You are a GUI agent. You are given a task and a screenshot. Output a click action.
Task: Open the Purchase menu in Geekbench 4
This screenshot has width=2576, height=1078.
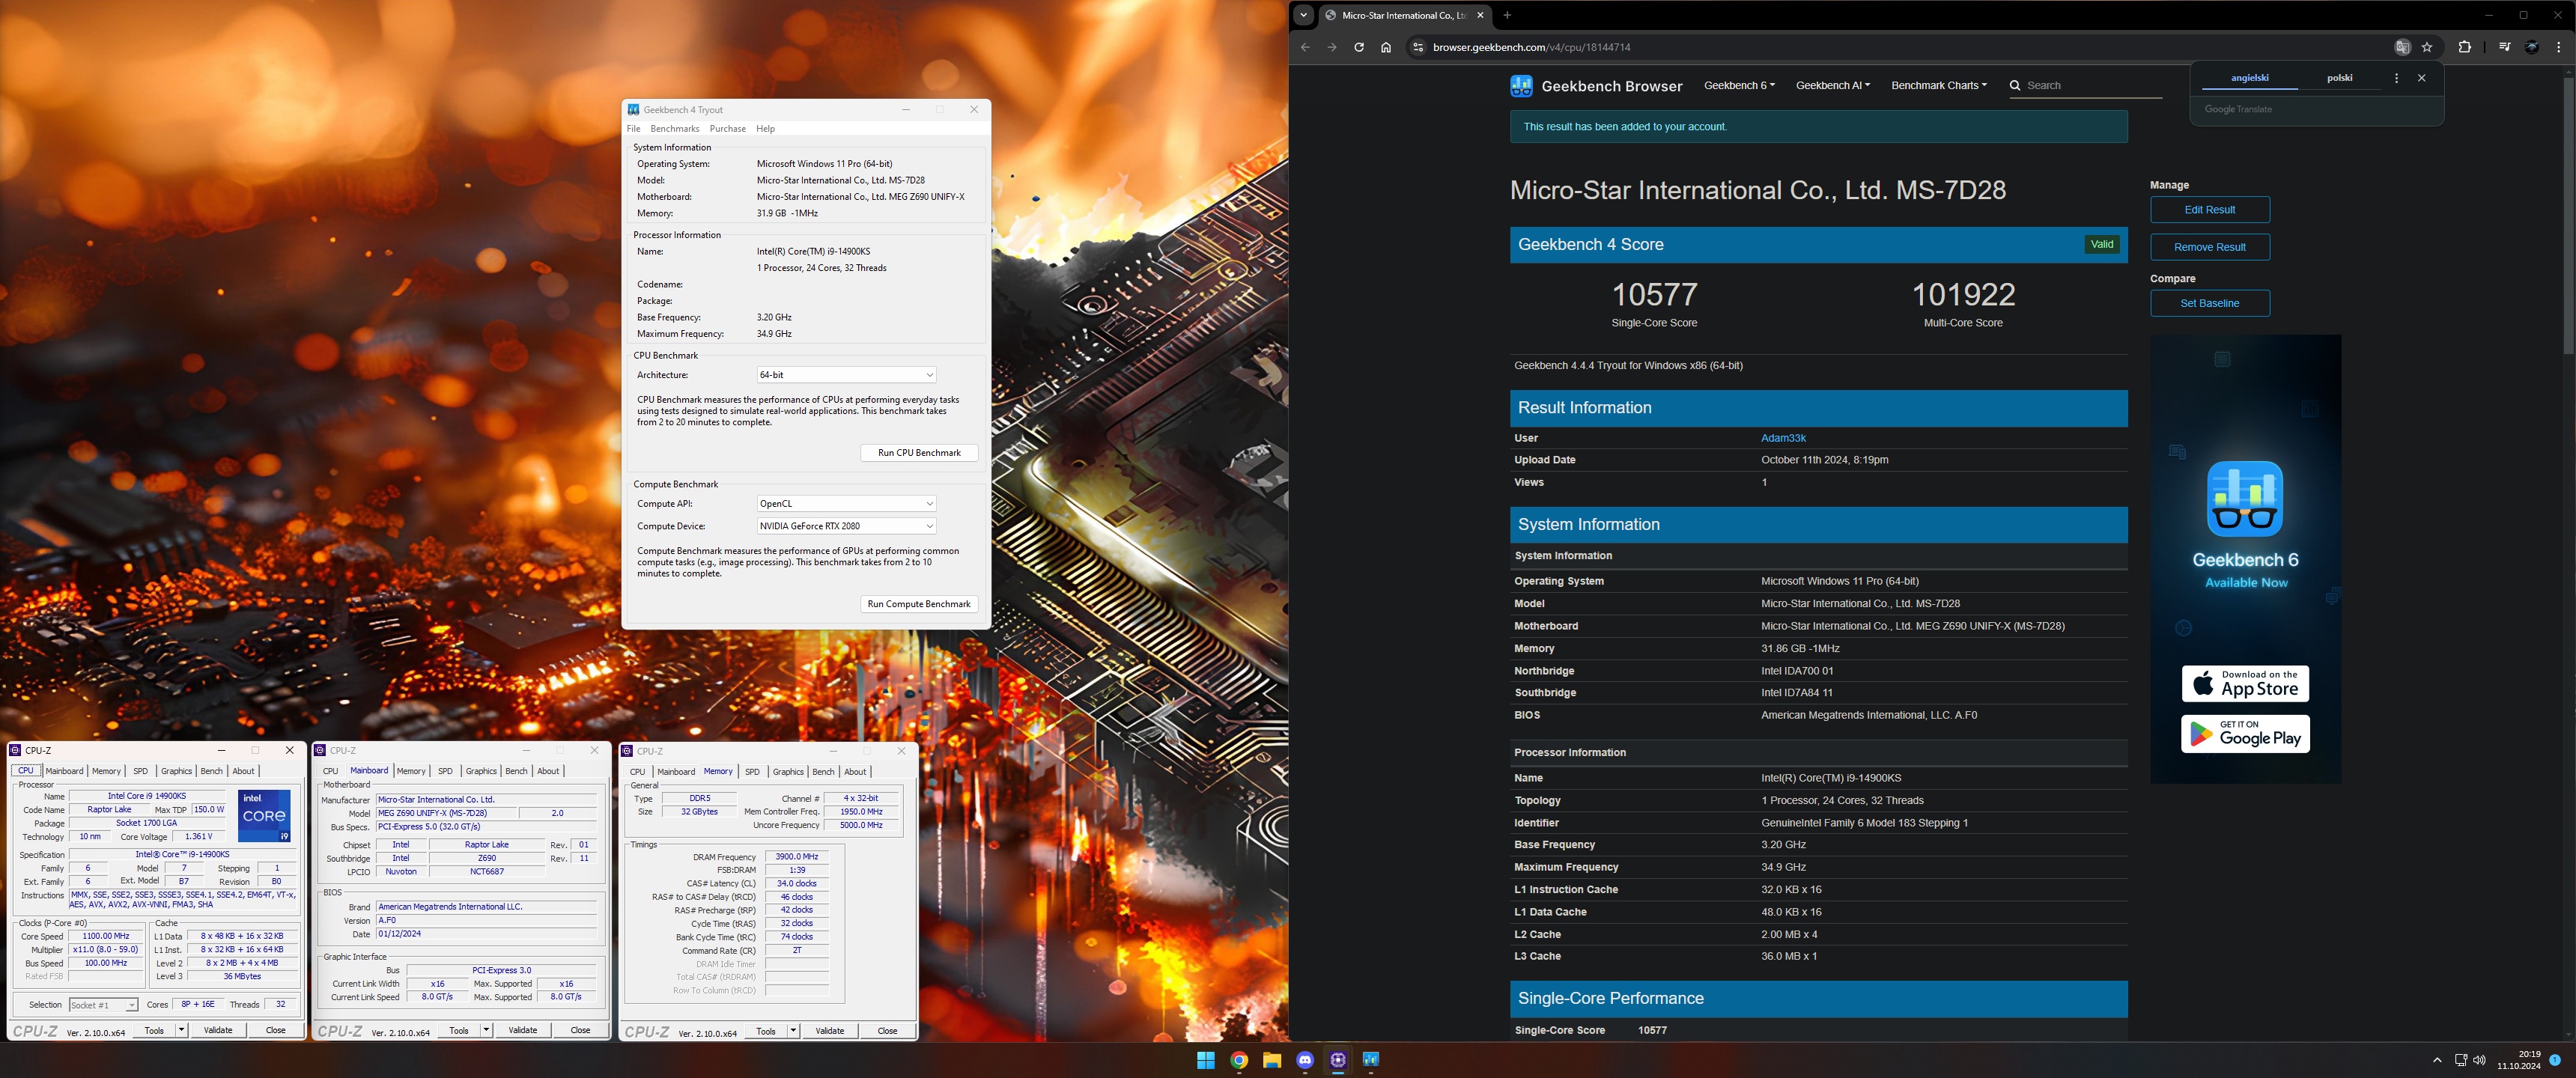[x=728, y=129]
